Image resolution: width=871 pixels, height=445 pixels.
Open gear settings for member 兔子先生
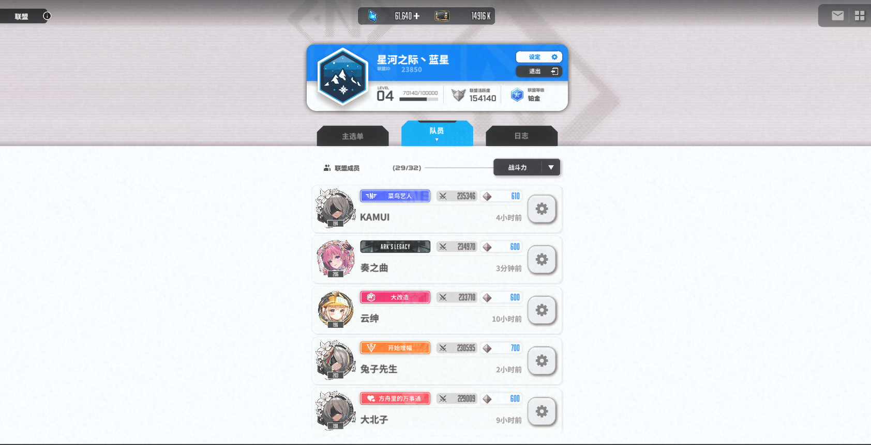point(542,361)
